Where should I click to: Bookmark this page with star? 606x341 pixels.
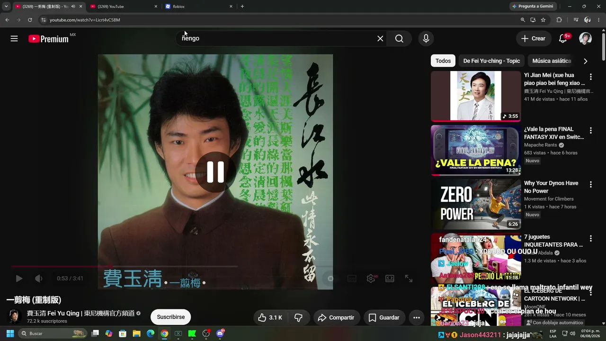click(x=543, y=20)
